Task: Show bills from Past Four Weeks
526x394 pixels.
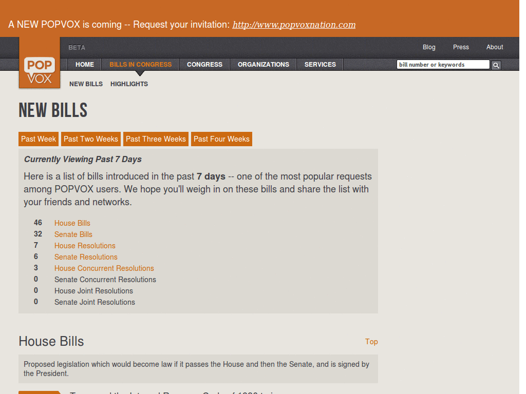Action: click(x=221, y=139)
